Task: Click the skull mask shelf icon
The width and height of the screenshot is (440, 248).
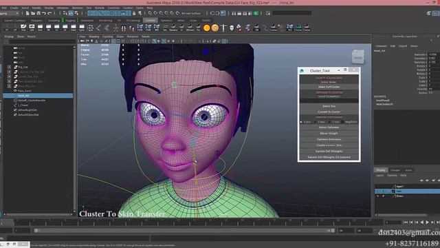Action: tap(232, 28)
